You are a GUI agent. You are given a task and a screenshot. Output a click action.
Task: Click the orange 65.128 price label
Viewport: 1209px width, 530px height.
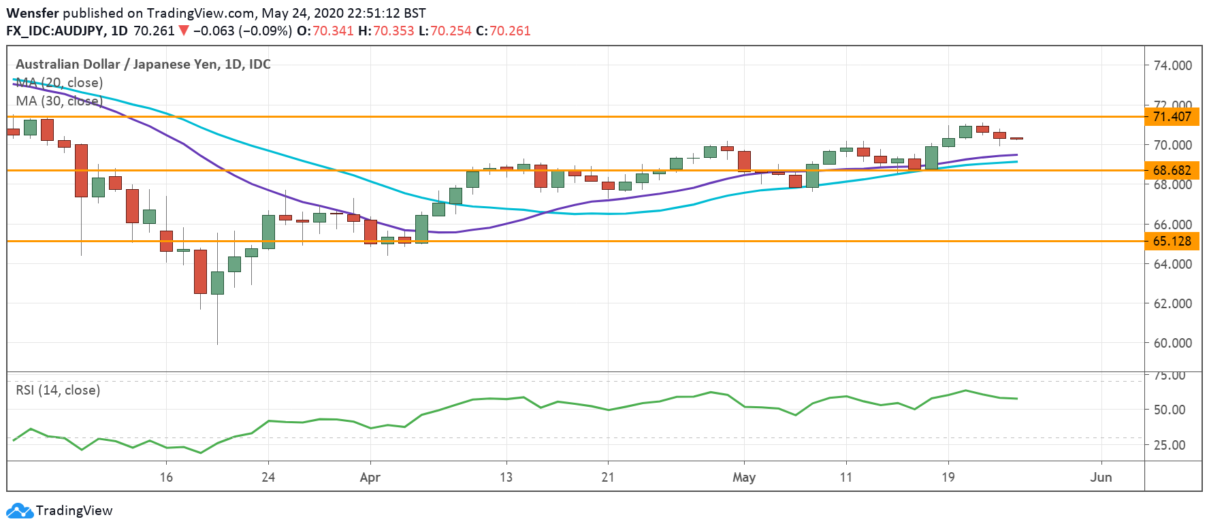tap(1172, 241)
